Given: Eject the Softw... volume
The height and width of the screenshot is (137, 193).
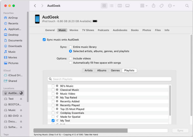Looking at the screenshot, I should 21,127.
